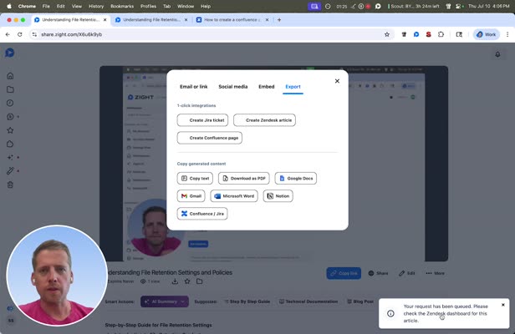
Task: Switch to Embed tab
Action: (x=267, y=87)
